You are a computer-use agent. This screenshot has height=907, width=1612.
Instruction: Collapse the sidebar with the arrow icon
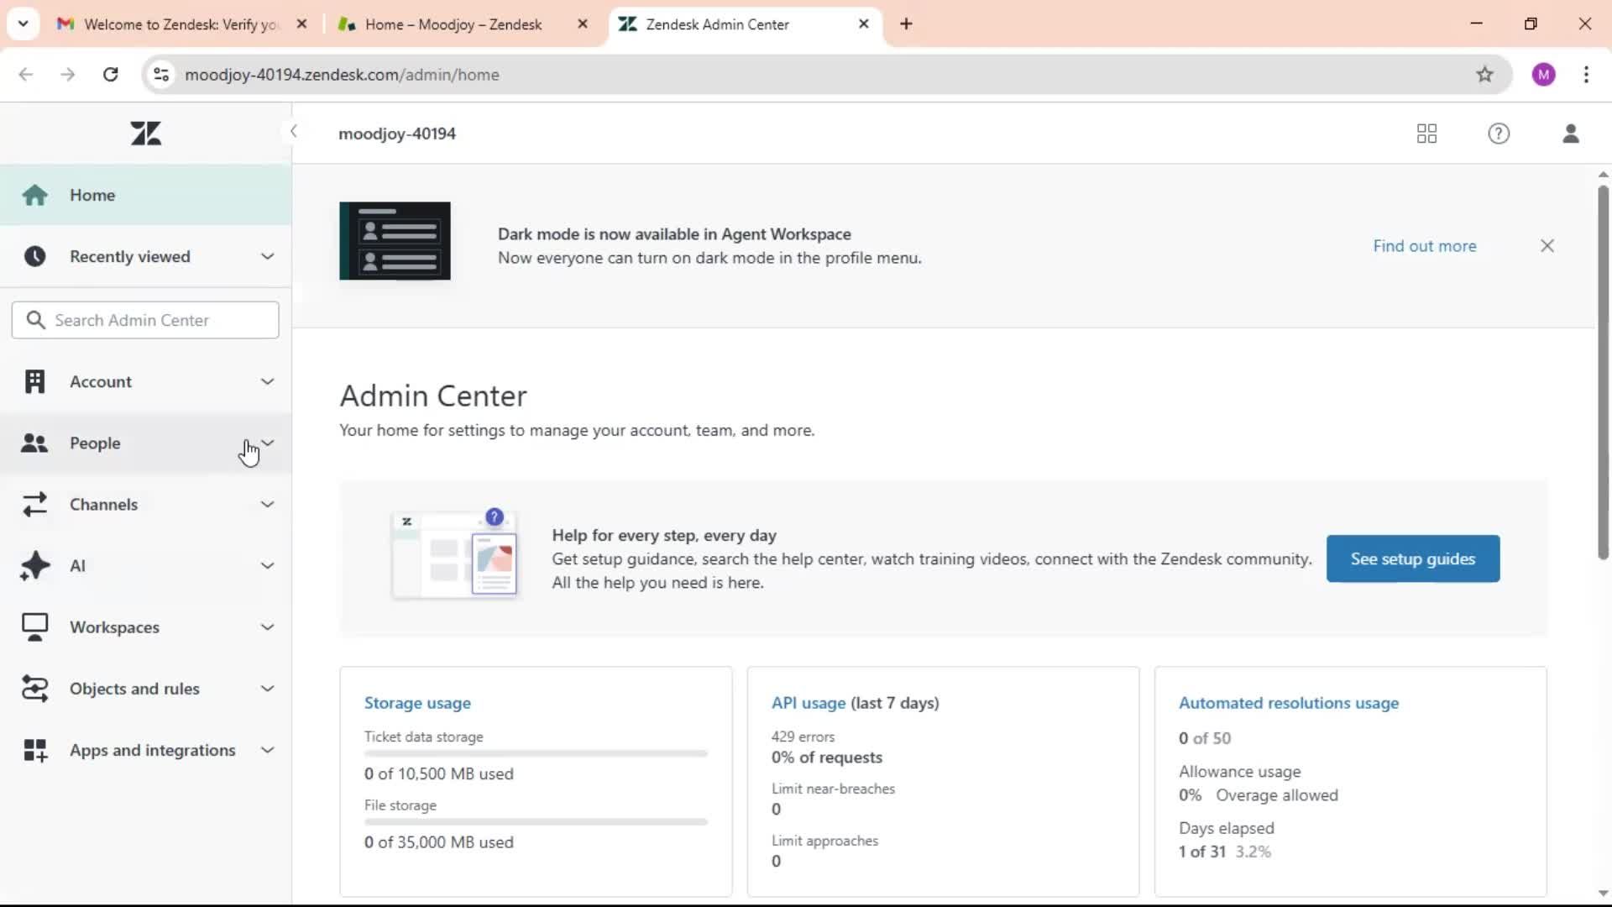point(293,131)
